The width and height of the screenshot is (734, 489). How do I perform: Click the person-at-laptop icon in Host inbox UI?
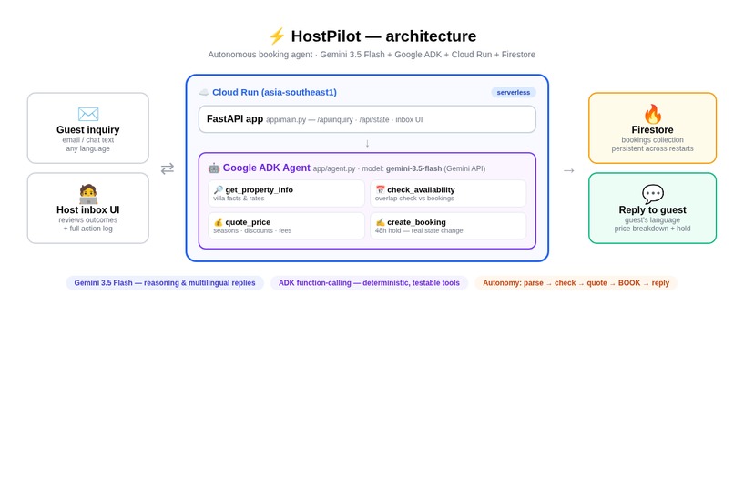pos(88,194)
